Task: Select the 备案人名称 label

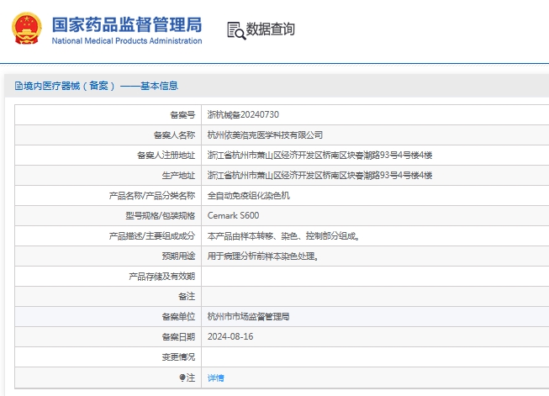Action: (174, 135)
